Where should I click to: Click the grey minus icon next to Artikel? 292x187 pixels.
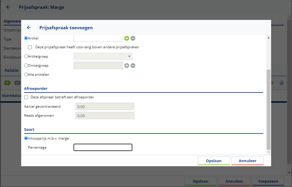click(x=133, y=38)
